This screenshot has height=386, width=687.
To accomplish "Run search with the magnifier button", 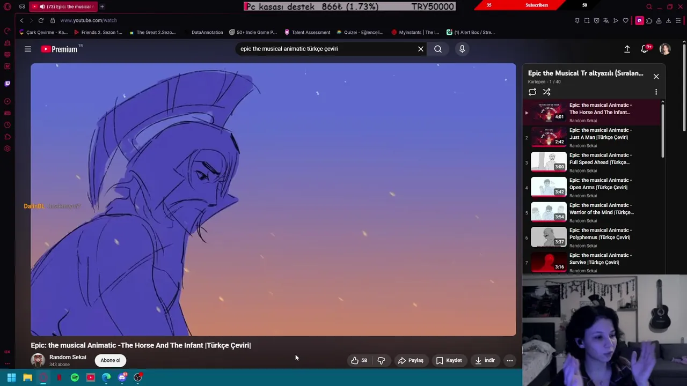I will tap(438, 49).
